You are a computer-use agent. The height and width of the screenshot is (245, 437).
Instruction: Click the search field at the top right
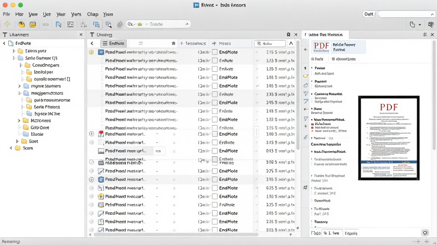pyautogui.click(x=407, y=14)
